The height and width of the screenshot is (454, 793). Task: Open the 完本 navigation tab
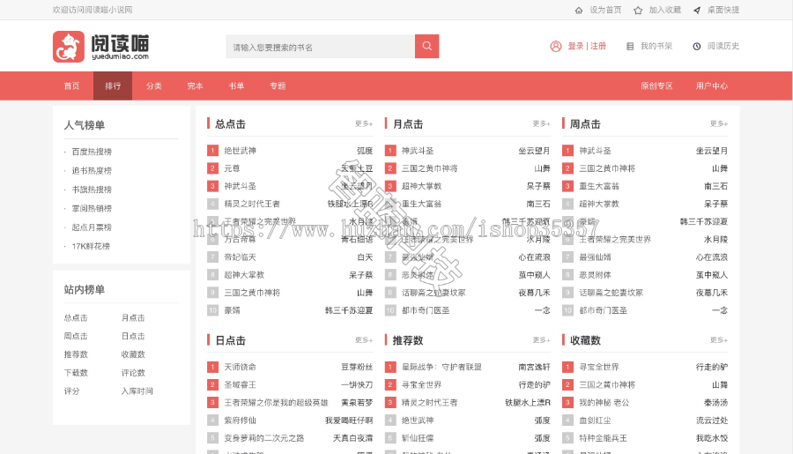coord(195,86)
